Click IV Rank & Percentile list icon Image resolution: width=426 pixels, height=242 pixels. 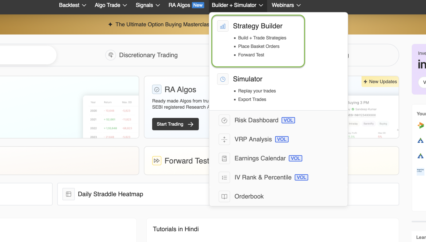tap(224, 178)
